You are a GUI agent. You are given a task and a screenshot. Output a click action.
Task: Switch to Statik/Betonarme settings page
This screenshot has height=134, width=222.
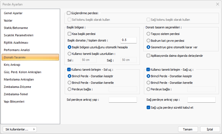coord(16,28)
